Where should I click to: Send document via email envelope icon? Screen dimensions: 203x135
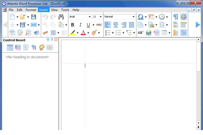point(34,25)
